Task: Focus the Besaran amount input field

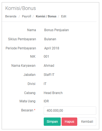Action: 70,111
